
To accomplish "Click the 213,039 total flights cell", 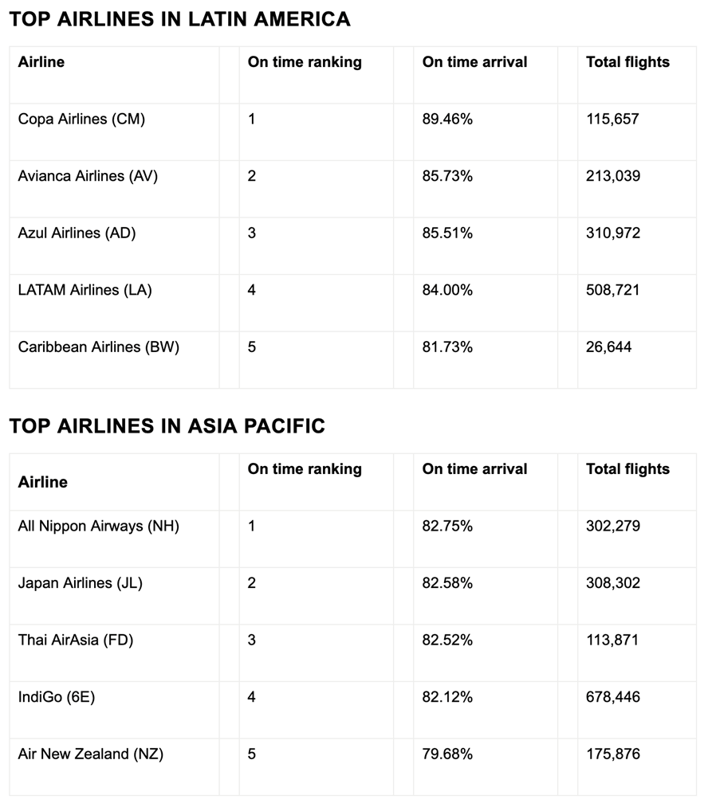I will click(612, 176).
